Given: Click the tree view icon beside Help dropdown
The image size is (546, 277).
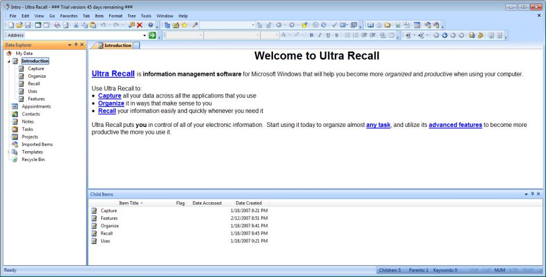Looking at the screenshot, I should tap(167, 25).
